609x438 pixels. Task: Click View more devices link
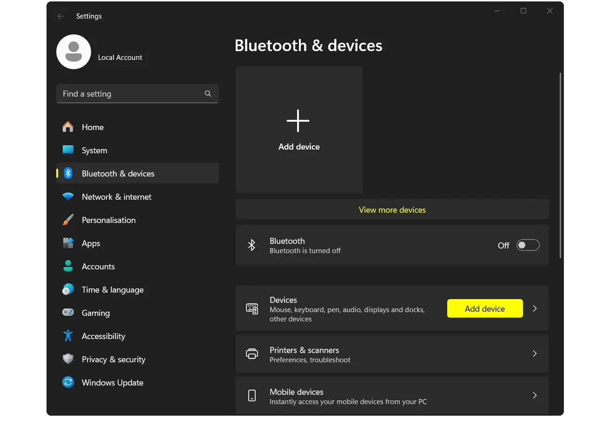pos(392,210)
